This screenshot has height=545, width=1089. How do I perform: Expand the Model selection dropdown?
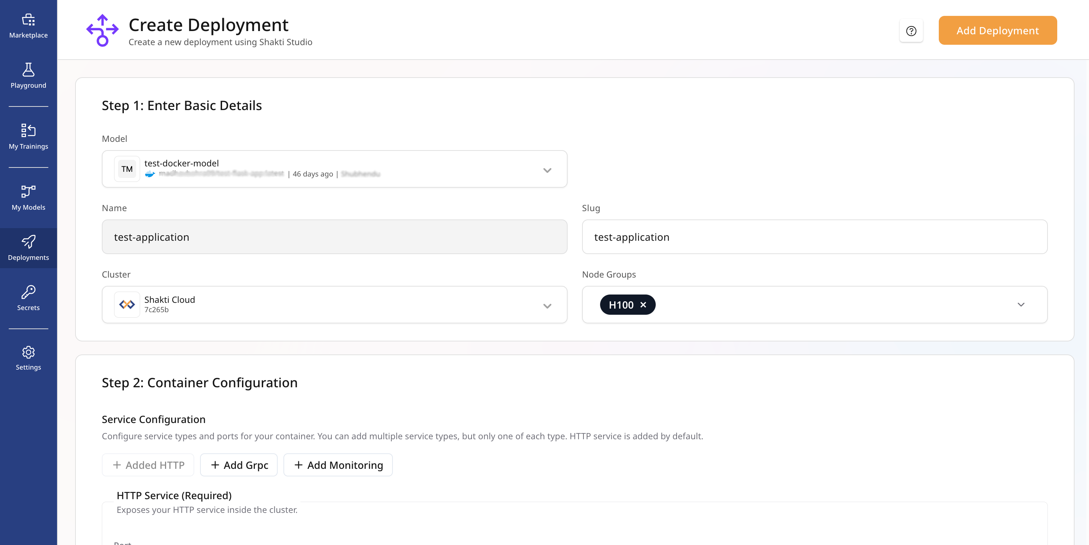coord(547,170)
